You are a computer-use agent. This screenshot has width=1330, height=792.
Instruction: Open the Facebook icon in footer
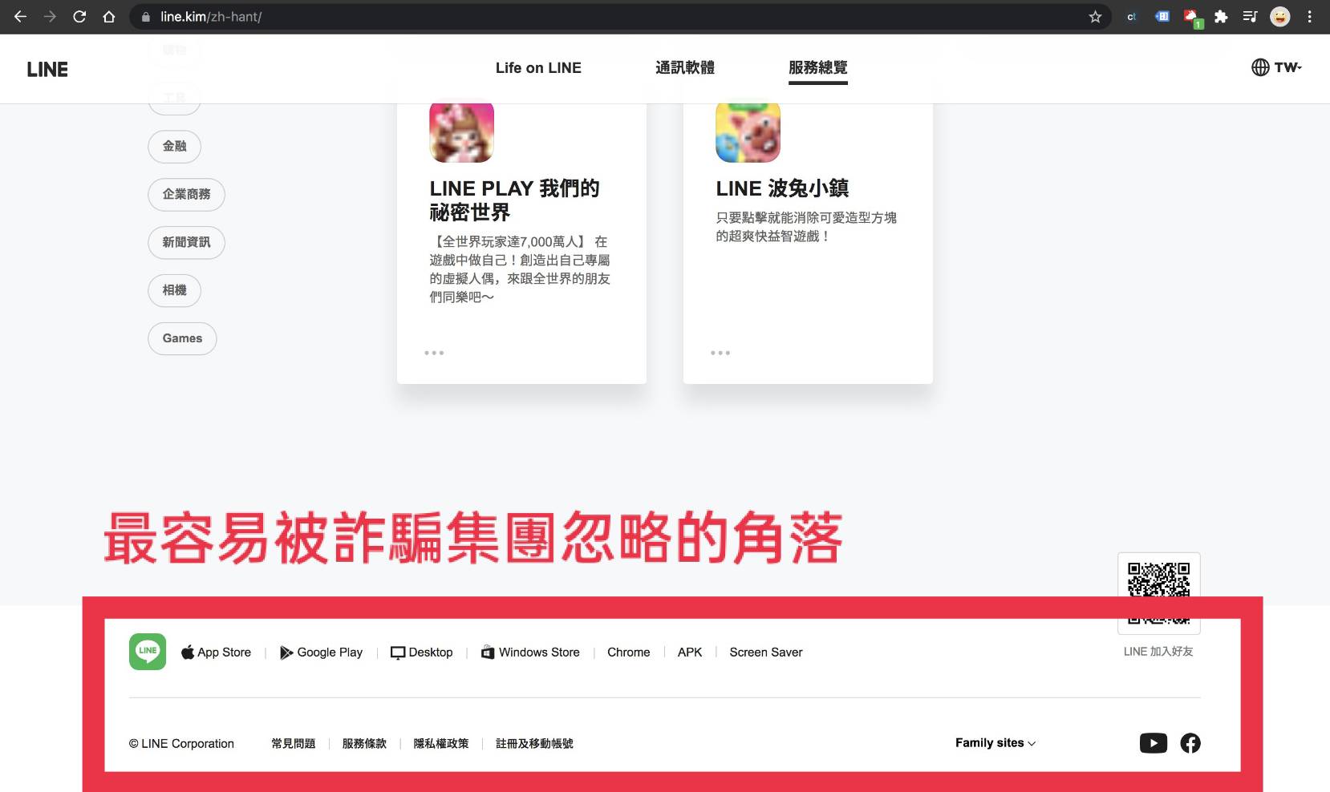tap(1190, 743)
